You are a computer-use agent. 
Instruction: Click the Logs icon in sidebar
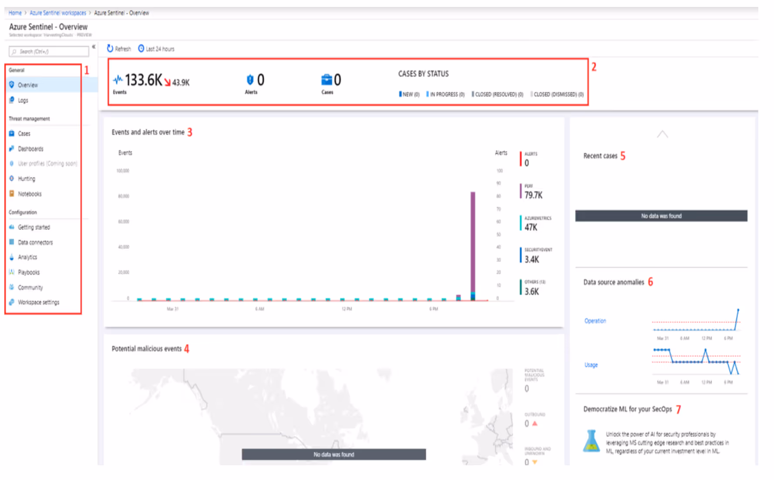tap(12, 100)
